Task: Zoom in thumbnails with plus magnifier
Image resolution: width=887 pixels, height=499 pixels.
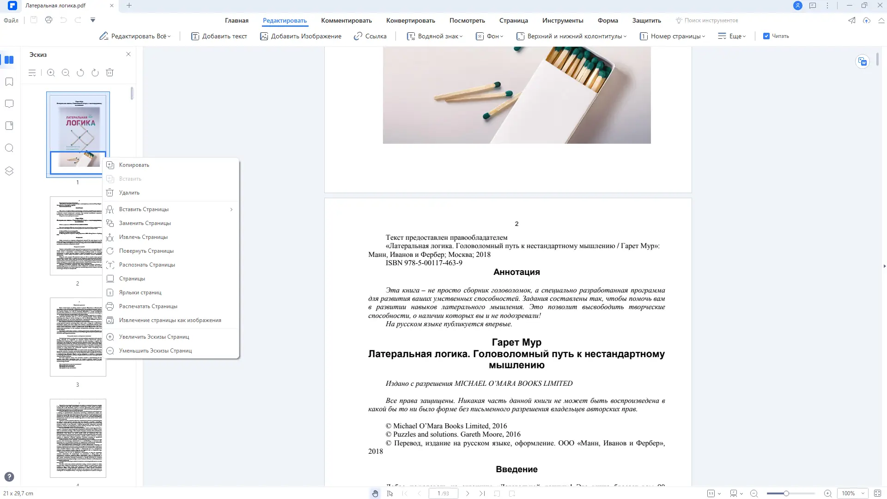Action: click(x=51, y=73)
